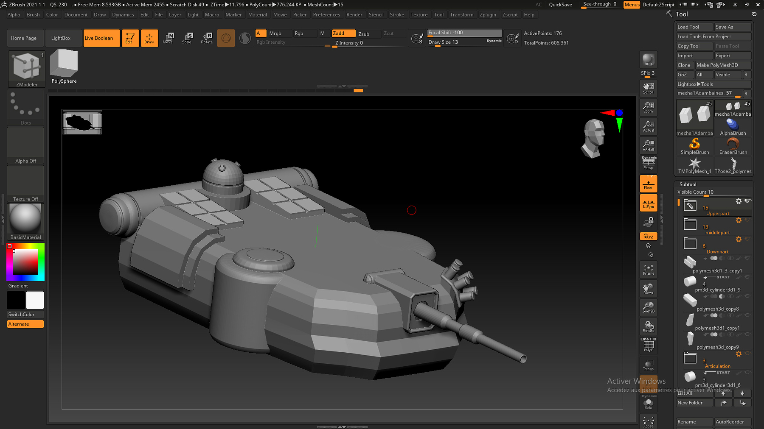Toggle L.Sym symmetry mode

[648, 203]
